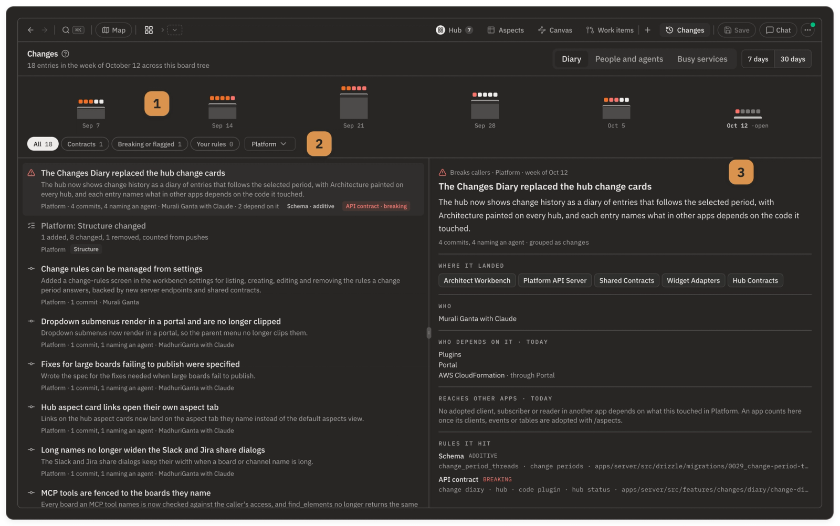Switch to the Work items tab

click(x=610, y=30)
